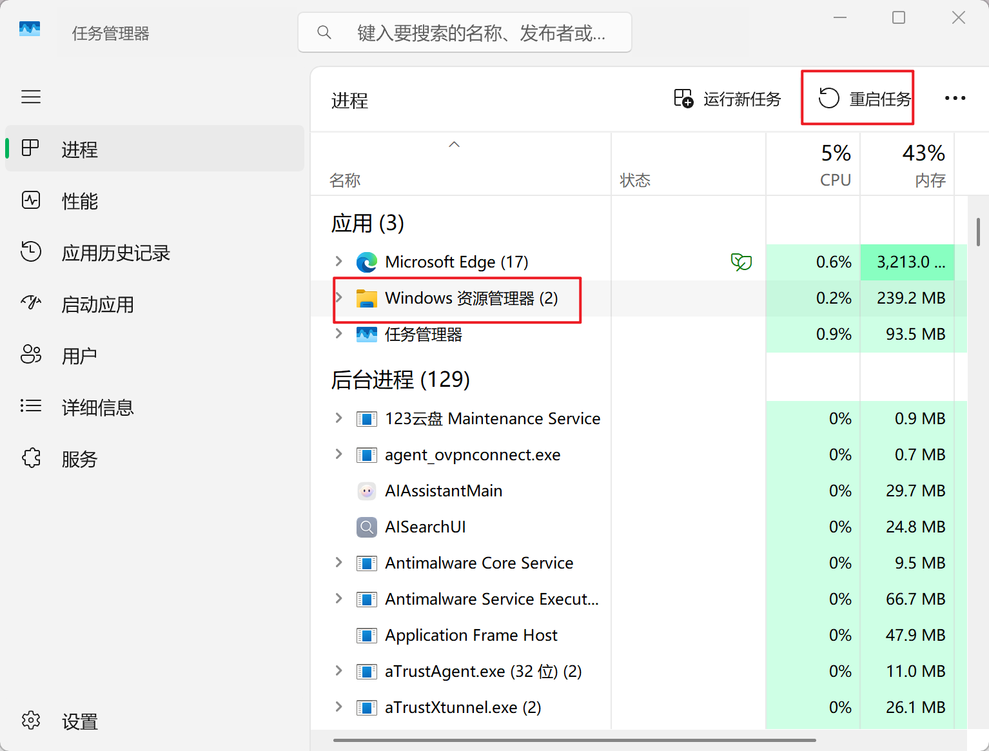Image resolution: width=989 pixels, height=751 pixels.
Task: Click the AIAssistantMain process icon
Action: coord(367,491)
